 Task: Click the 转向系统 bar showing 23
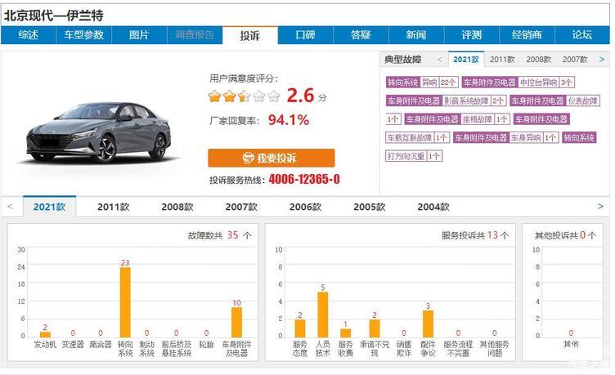[125, 302]
